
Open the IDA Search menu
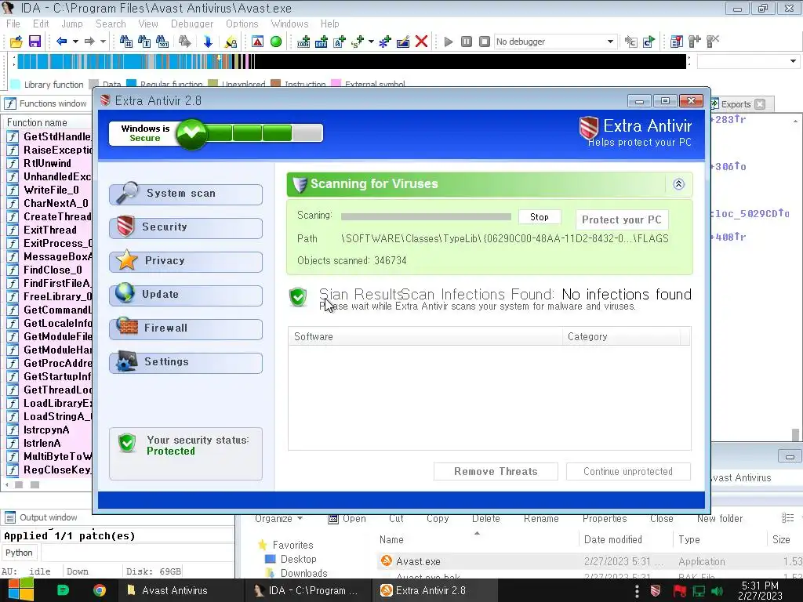pyautogui.click(x=111, y=24)
